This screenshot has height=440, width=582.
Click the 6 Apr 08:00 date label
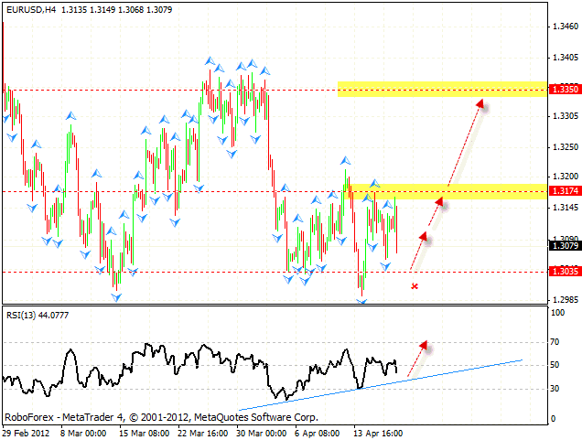317,434
